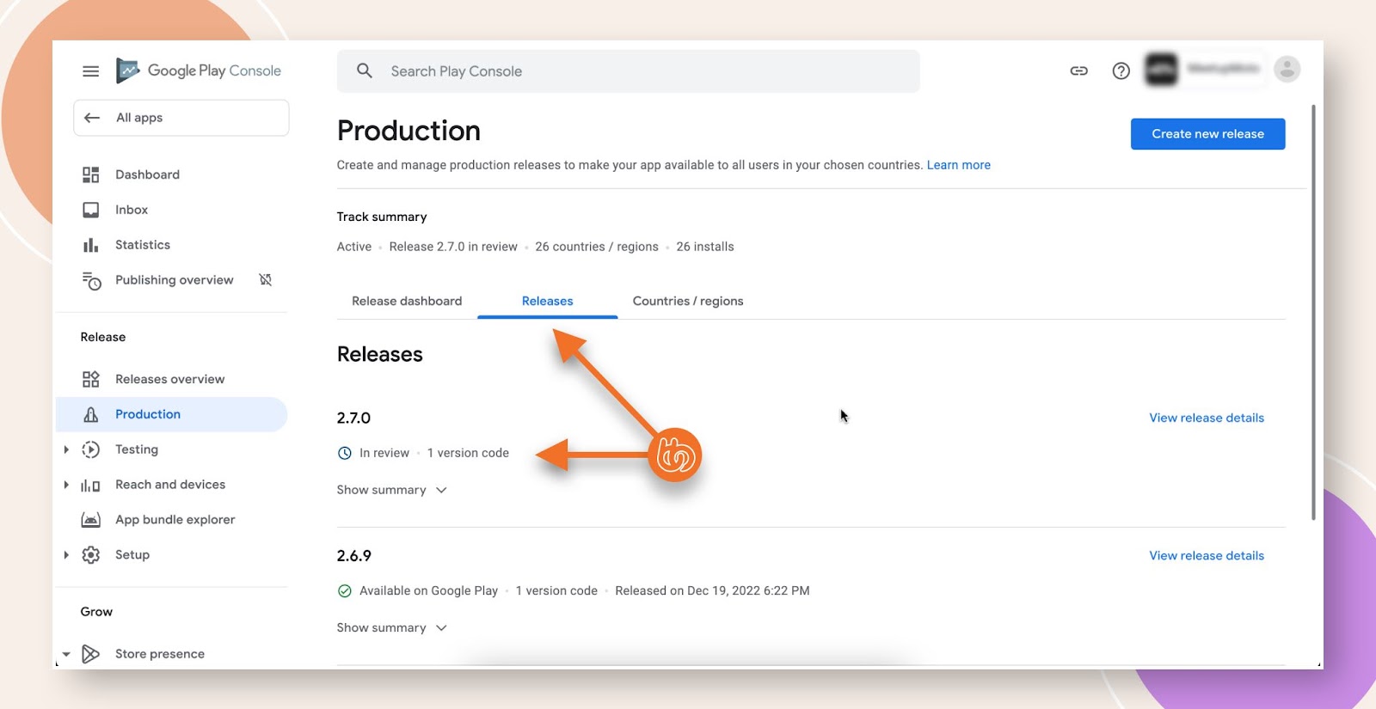Click the search magnifier icon
This screenshot has width=1376, height=709.
(x=365, y=70)
